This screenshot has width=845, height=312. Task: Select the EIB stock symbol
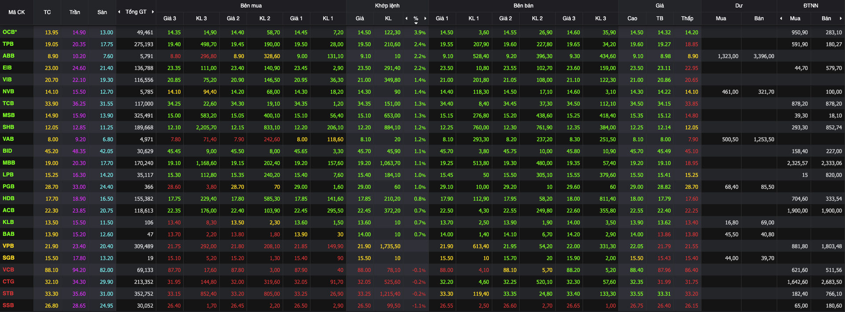(x=7, y=68)
